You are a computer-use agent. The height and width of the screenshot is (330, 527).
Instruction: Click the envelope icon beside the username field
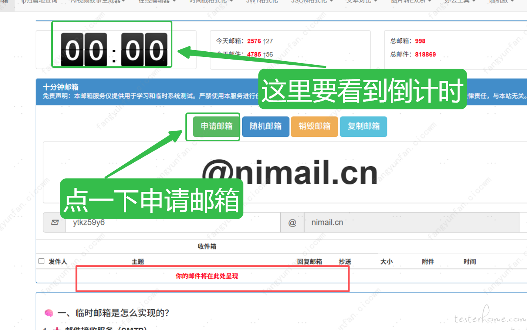tap(54, 223)
